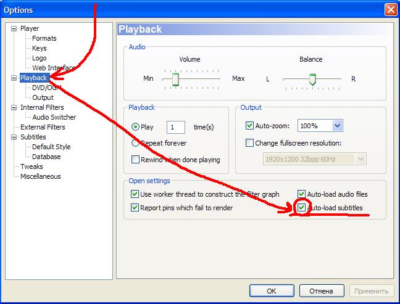
Task: Select the Playback tree item
Action: tap(34, 78)
